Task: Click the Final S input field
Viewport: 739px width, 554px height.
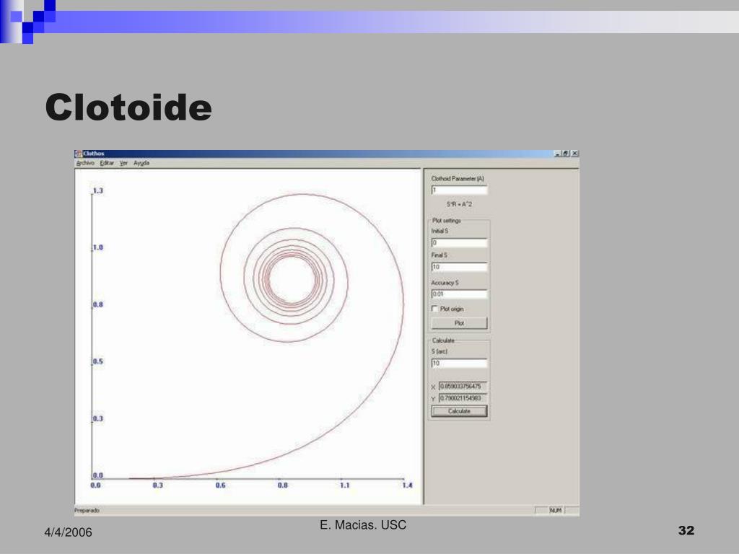Action: (x=459, y=267)
